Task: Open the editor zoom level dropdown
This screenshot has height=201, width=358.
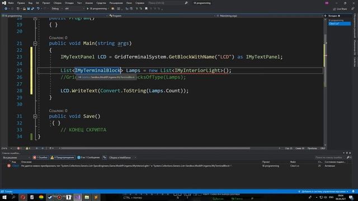Action: coord(6,149)
